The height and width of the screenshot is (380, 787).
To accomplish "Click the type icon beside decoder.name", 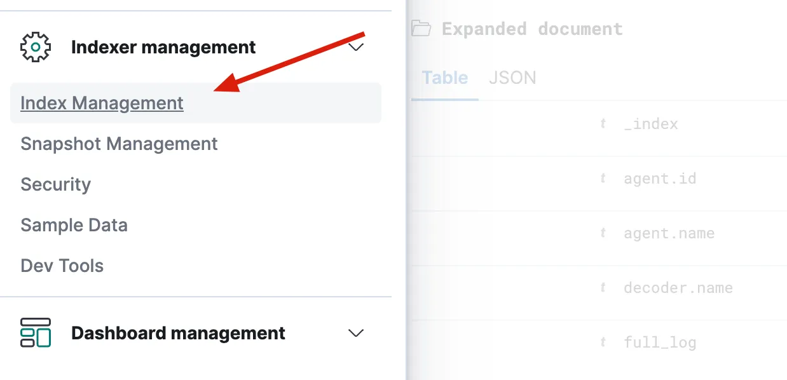I will pos(603,288).
